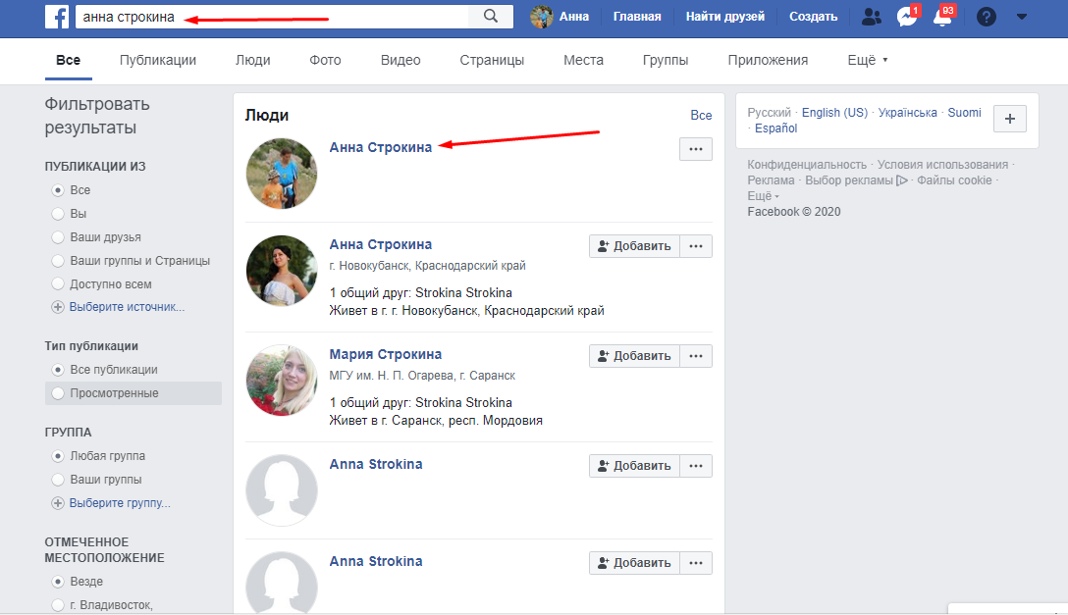The image size is (1068, 615).
Task: Click Мария Строкина profile photo
Action: [x=282, y=381]
